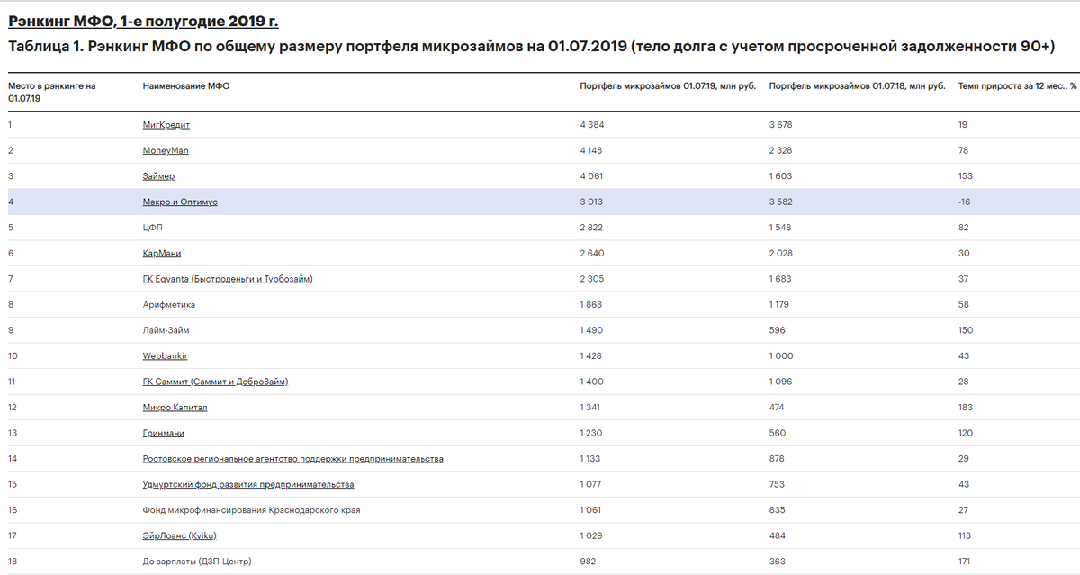Click the 1 868 value for Арифметика
The height and width of the screenshot is (575, 1080).
click(592, 305)
